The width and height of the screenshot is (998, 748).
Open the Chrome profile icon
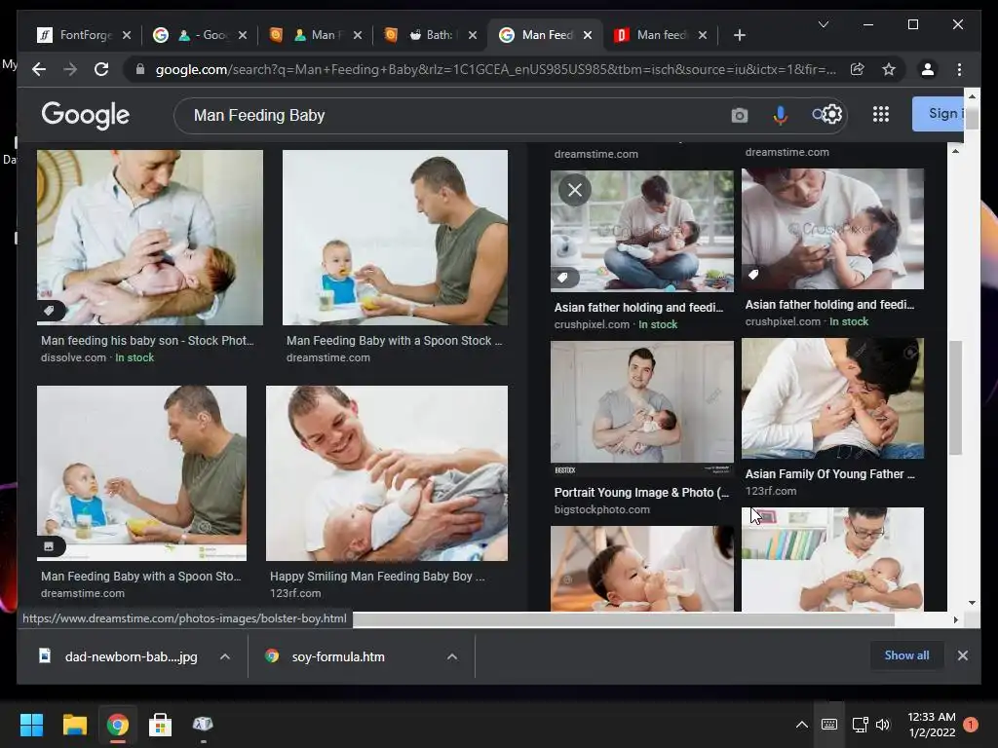pos(928,69)
